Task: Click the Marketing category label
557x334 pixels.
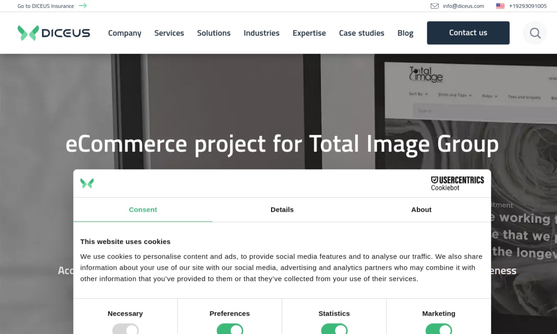Action: [439, 314]
